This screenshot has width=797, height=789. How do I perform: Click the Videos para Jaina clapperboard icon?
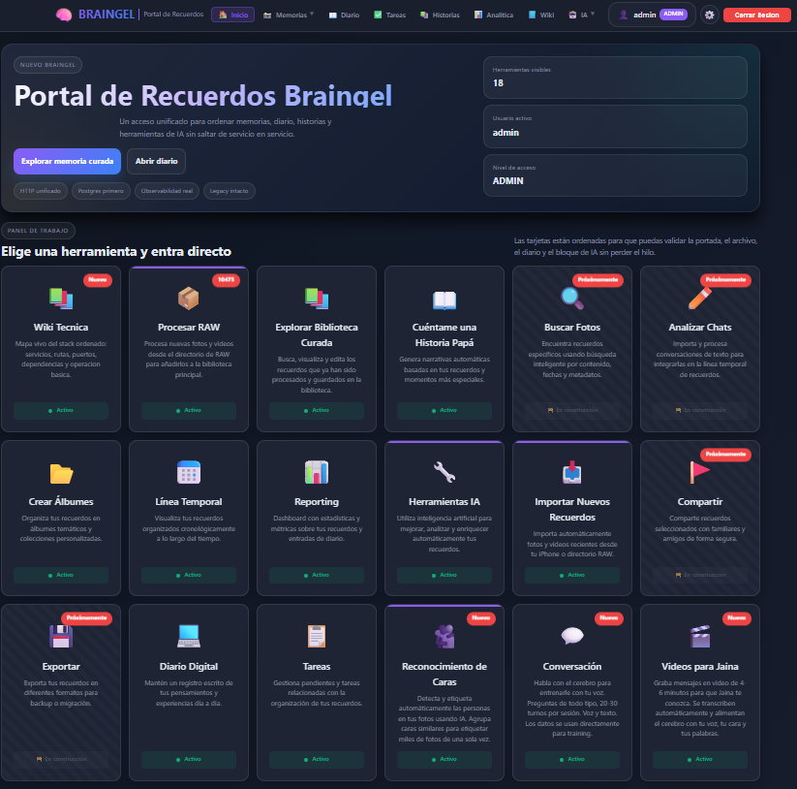click(699, 638)
